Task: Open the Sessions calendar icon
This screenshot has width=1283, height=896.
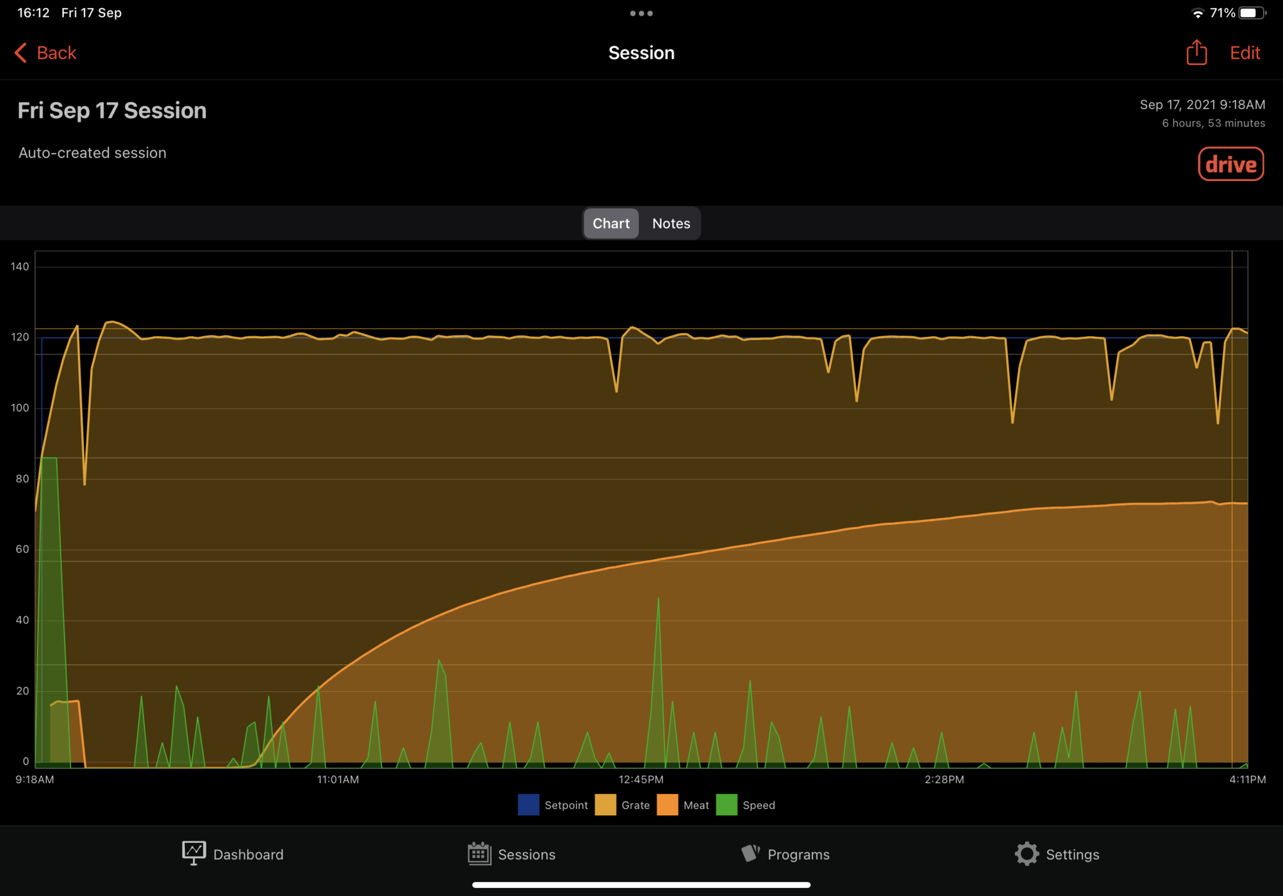Action: point(479,853)
